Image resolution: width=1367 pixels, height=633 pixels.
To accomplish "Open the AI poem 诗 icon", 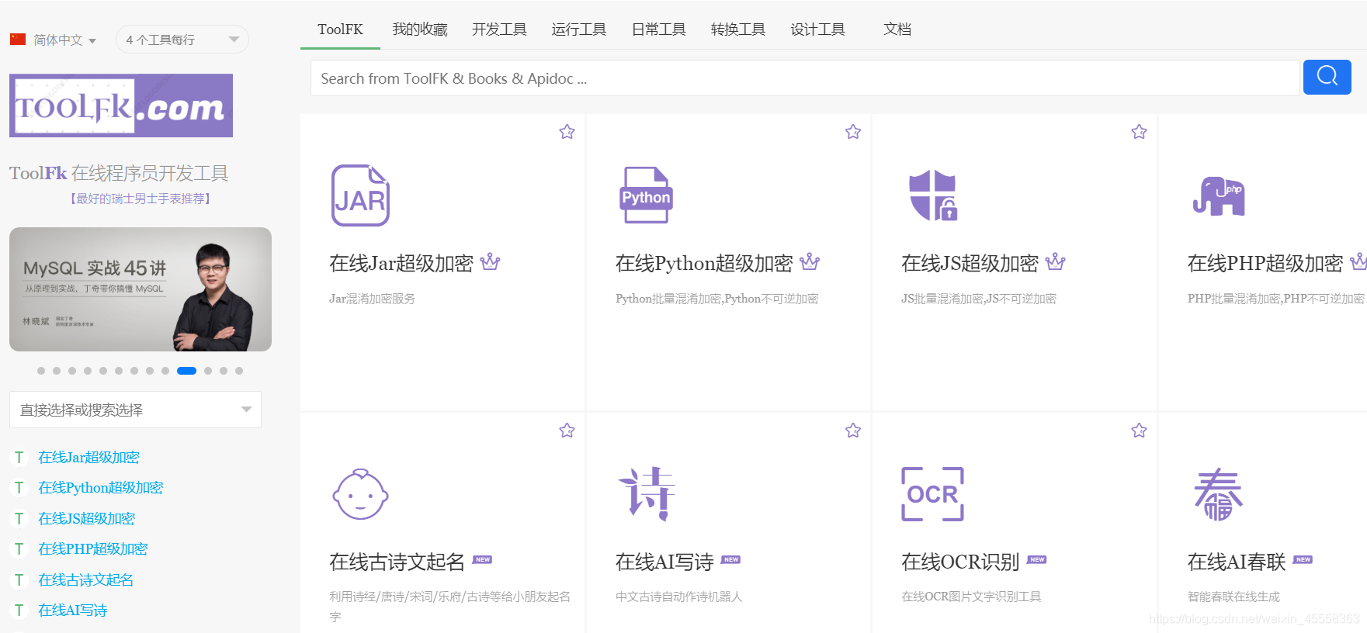I will 647,493.
